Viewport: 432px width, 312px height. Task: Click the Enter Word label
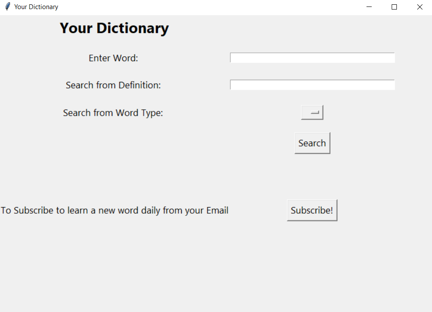pyautogui.click(x=113, y=58)
